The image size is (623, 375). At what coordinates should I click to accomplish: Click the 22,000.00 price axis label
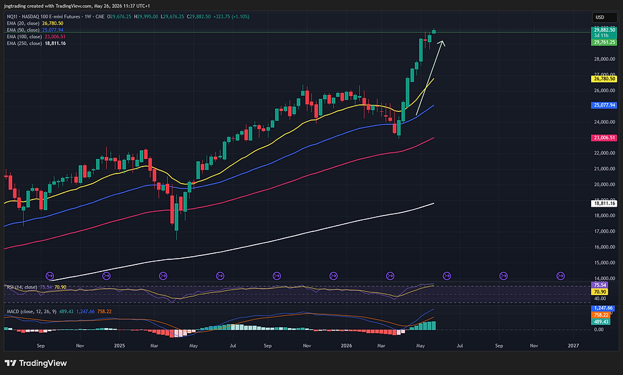coord(605,153)
